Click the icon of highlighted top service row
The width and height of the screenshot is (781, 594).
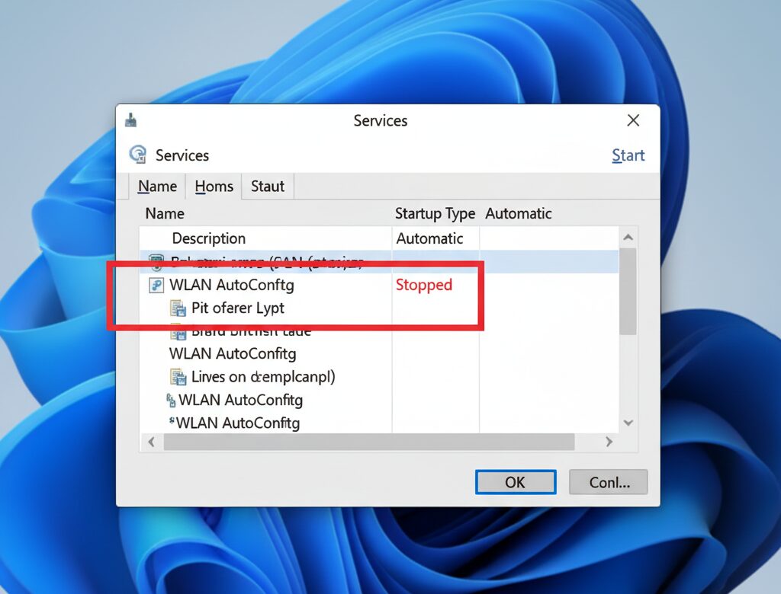click(x=156, y=263)
